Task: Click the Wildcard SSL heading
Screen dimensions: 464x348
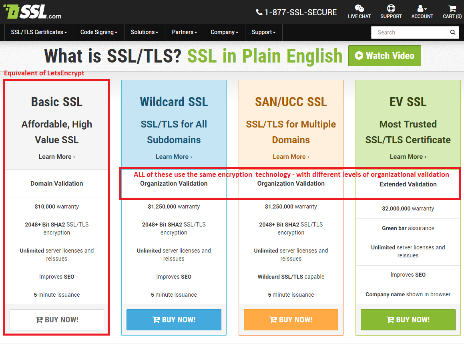Action: [174, 102]
